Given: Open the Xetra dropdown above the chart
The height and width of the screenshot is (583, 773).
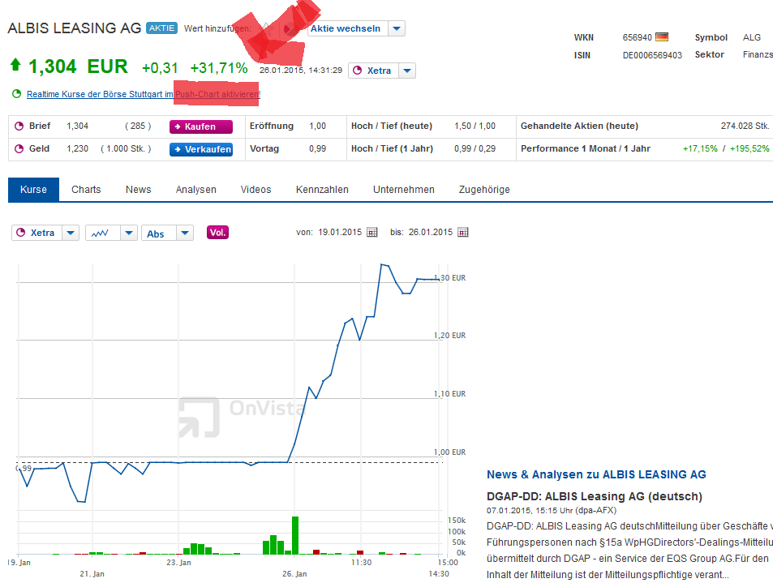Looking at the screenshot, I should [x=71, y=233].
